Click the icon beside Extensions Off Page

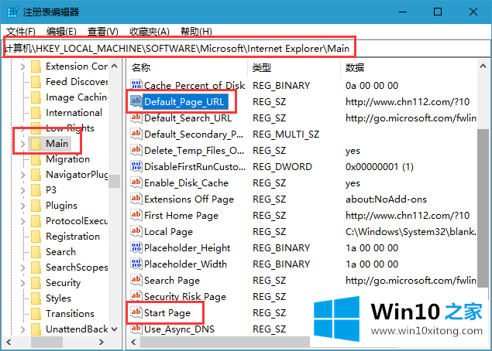pos(136,199)
